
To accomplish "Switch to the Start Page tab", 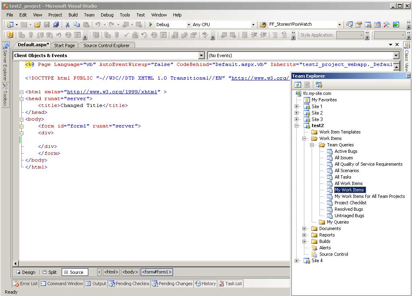I will [65, 45].
